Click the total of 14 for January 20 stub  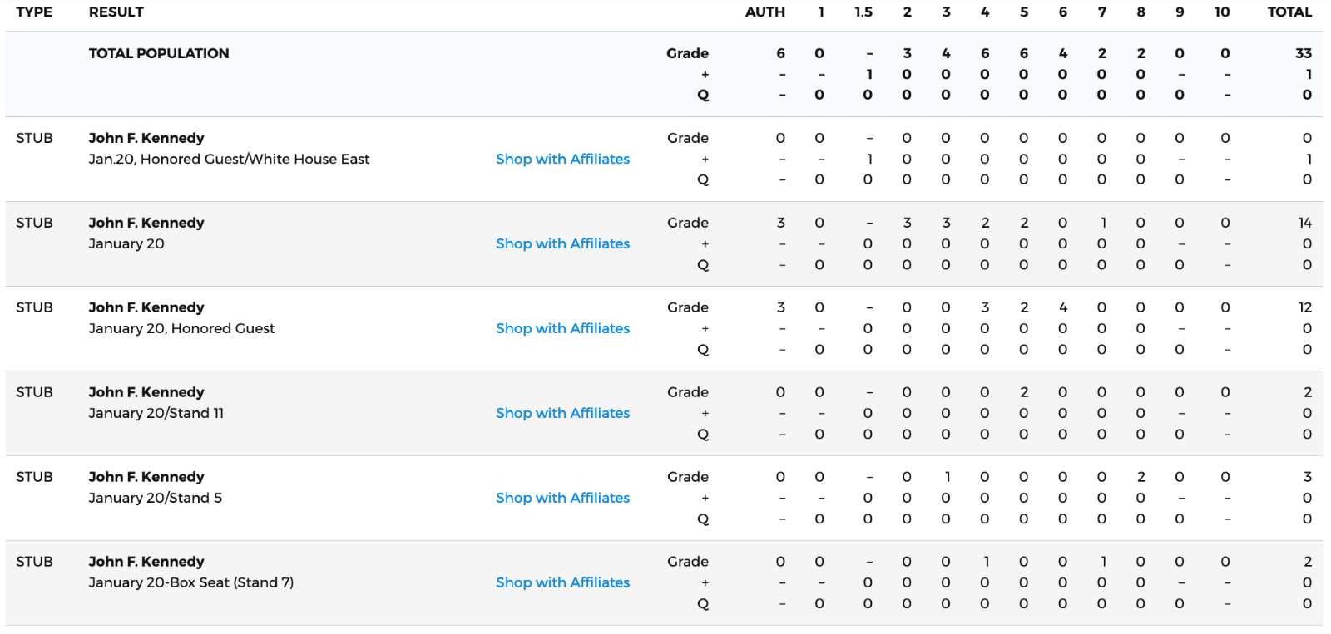pos(1304,223)
